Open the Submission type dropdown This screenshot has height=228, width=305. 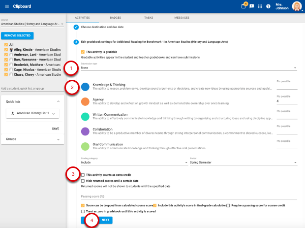pos(189,68)
